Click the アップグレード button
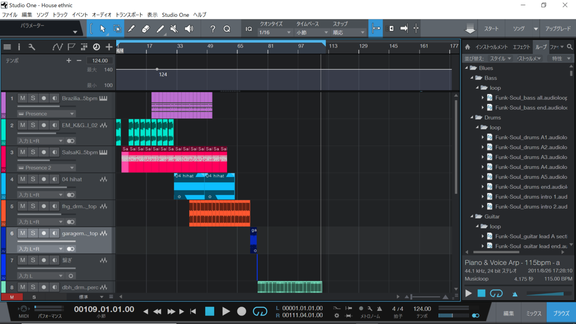576x324 pixels. click(x=558, y=29)
